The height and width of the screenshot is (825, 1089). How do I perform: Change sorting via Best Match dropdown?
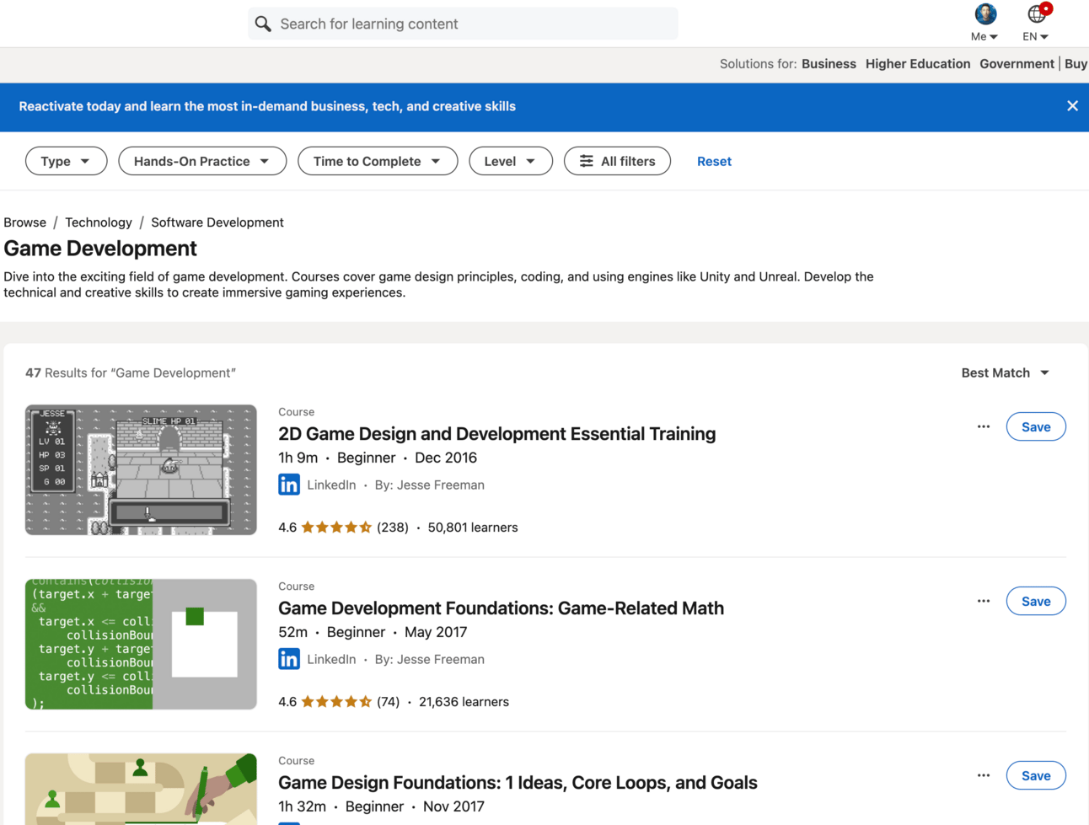click(1006, 372)
